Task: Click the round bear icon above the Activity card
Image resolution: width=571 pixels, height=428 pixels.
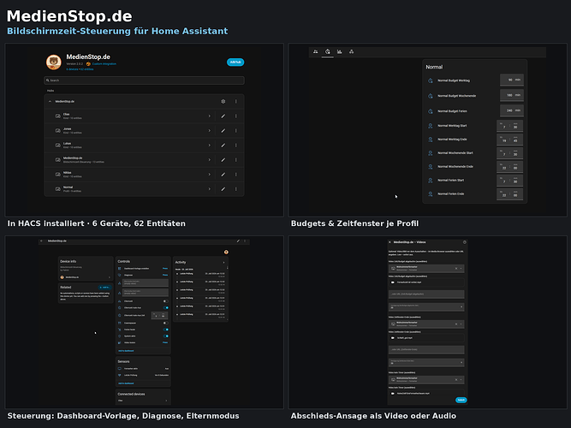Action: (226, 252)
